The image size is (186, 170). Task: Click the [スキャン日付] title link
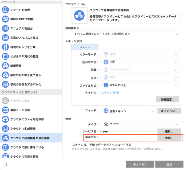coord(110,93)
